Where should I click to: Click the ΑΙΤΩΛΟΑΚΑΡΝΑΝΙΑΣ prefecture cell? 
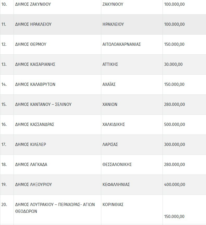122,44
